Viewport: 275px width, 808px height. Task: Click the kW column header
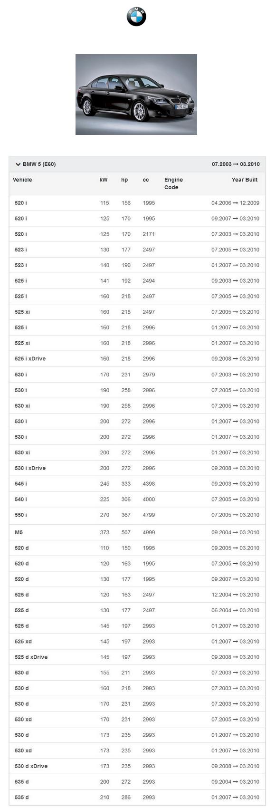click(104, 180)
